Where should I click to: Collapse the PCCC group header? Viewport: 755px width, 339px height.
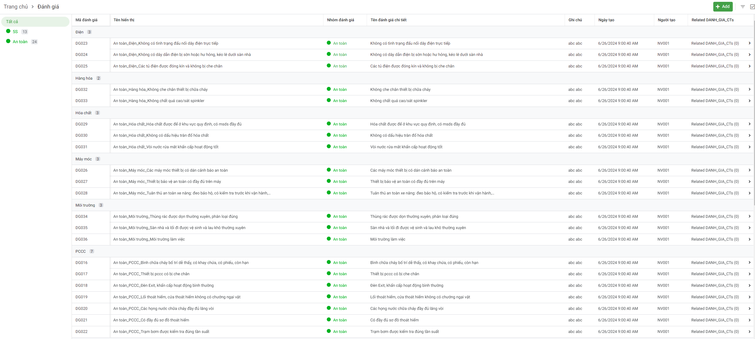coord(81,252)
